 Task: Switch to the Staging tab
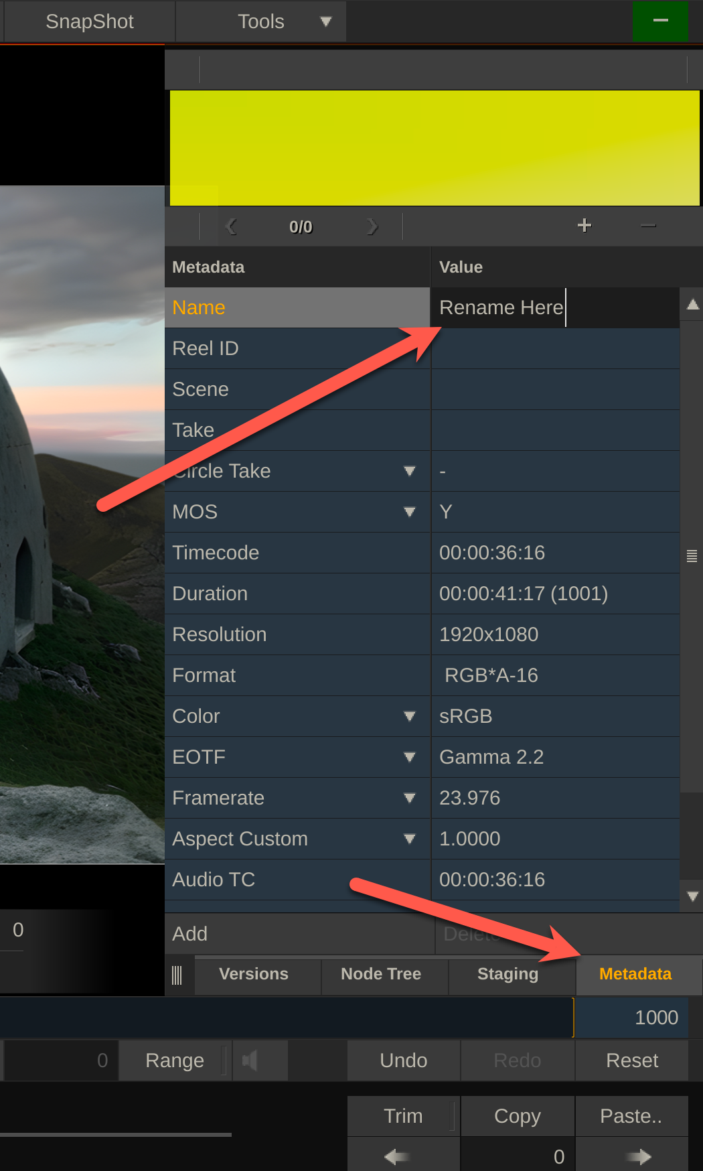point(507,974)
